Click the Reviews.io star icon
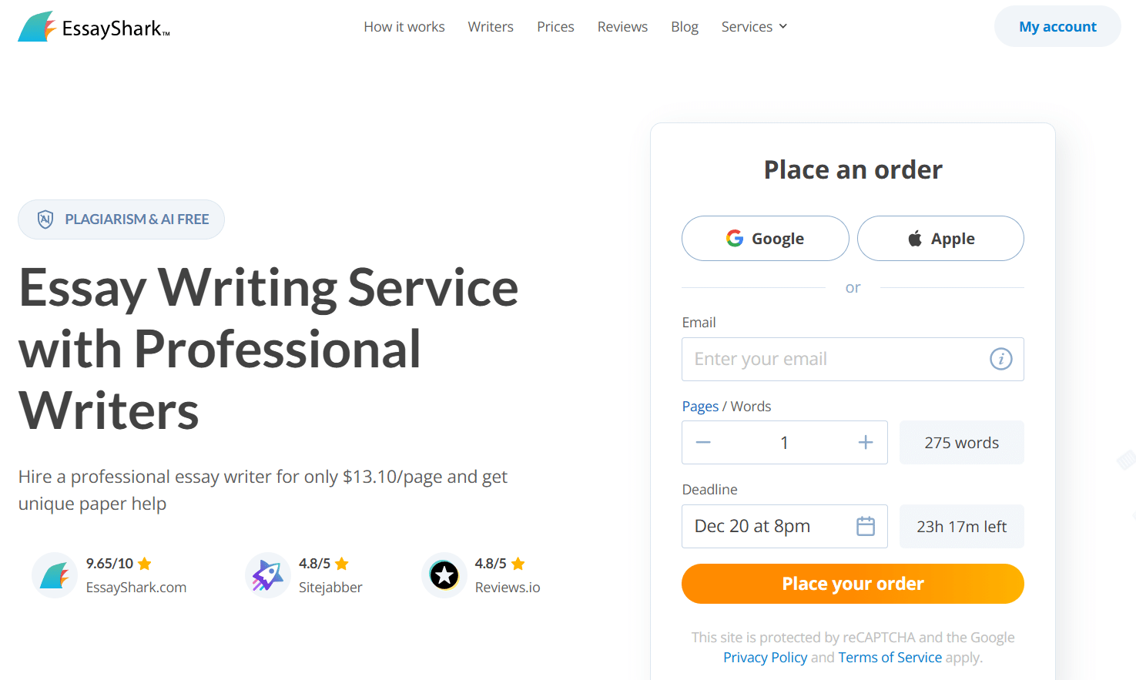 pos(444,575)
